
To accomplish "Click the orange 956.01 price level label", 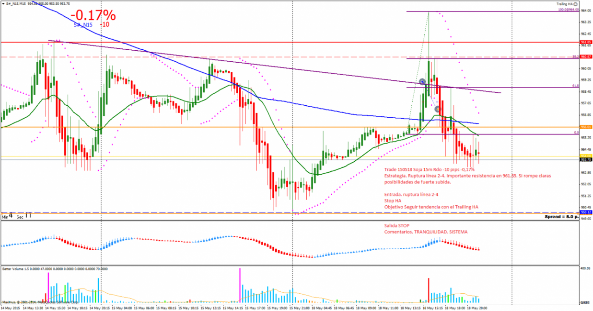I will click(585, 127).
